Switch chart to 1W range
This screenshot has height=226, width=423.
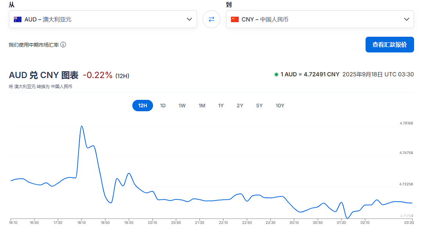click(182, 105)
